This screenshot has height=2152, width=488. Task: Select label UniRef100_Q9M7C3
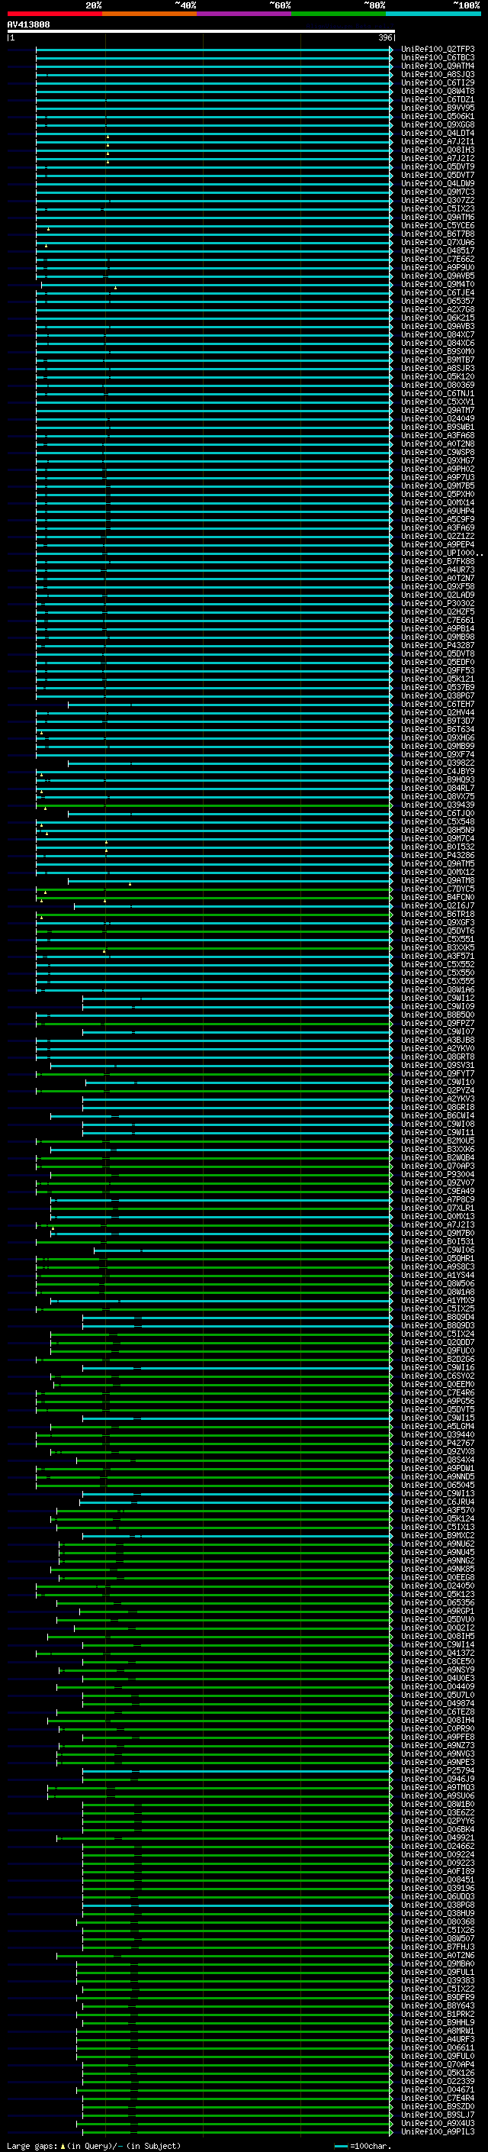[438, 192]
